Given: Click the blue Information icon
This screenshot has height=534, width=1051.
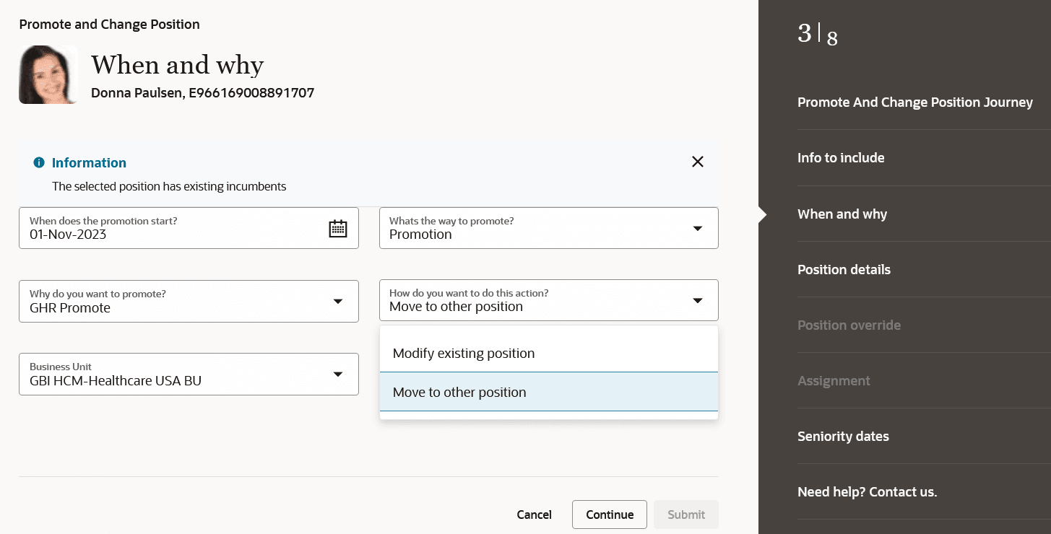Looking at the screenshot, I should click(x=39, y=162).
